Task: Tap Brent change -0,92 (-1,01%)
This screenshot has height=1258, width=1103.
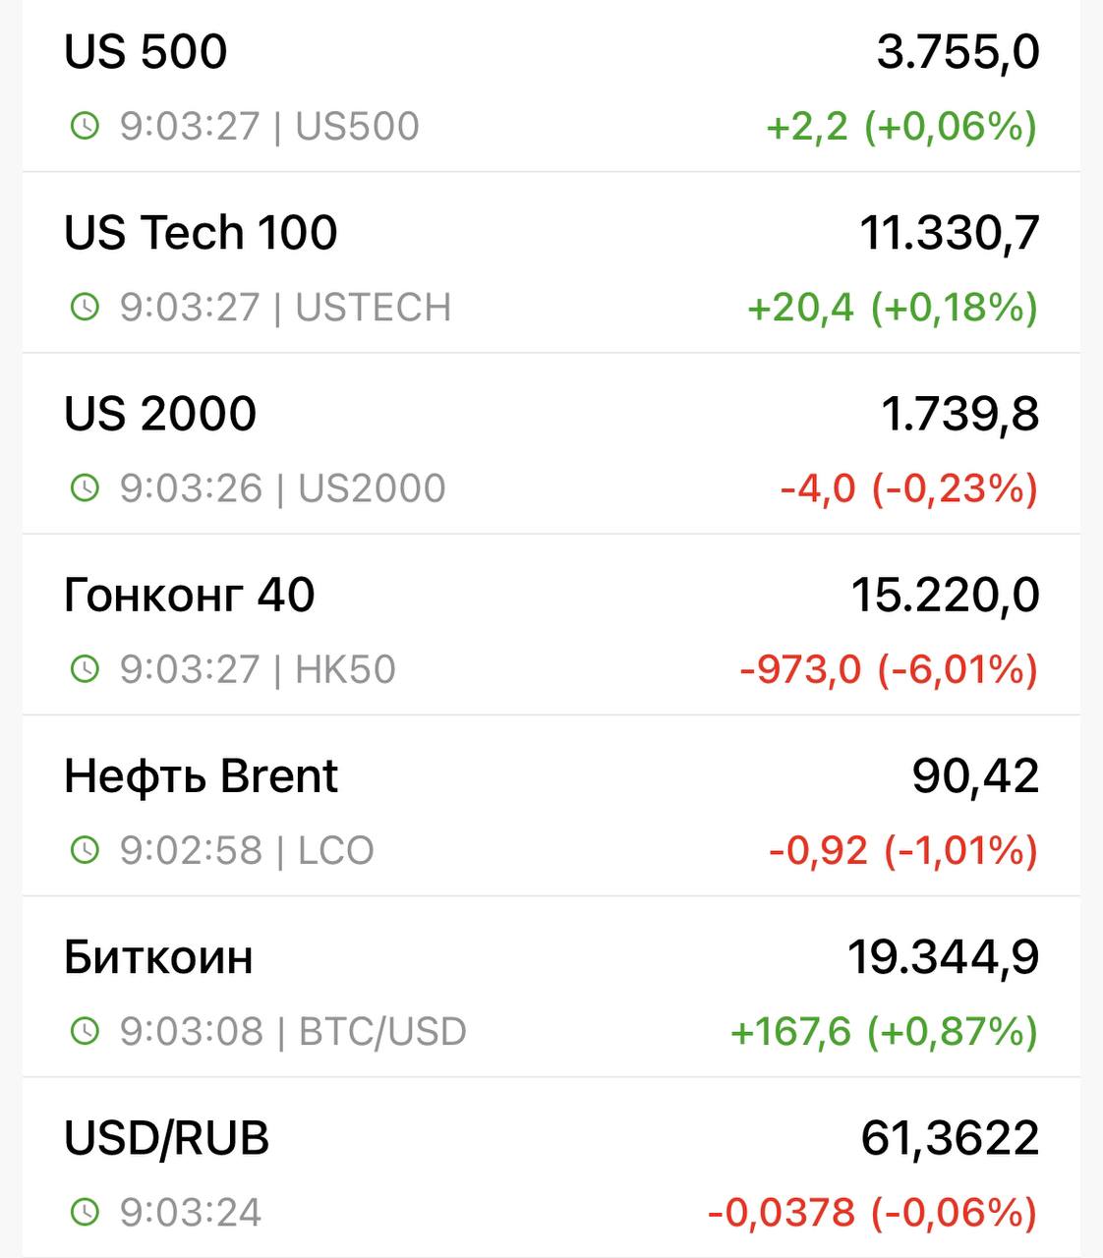Action: pos(902,850)
